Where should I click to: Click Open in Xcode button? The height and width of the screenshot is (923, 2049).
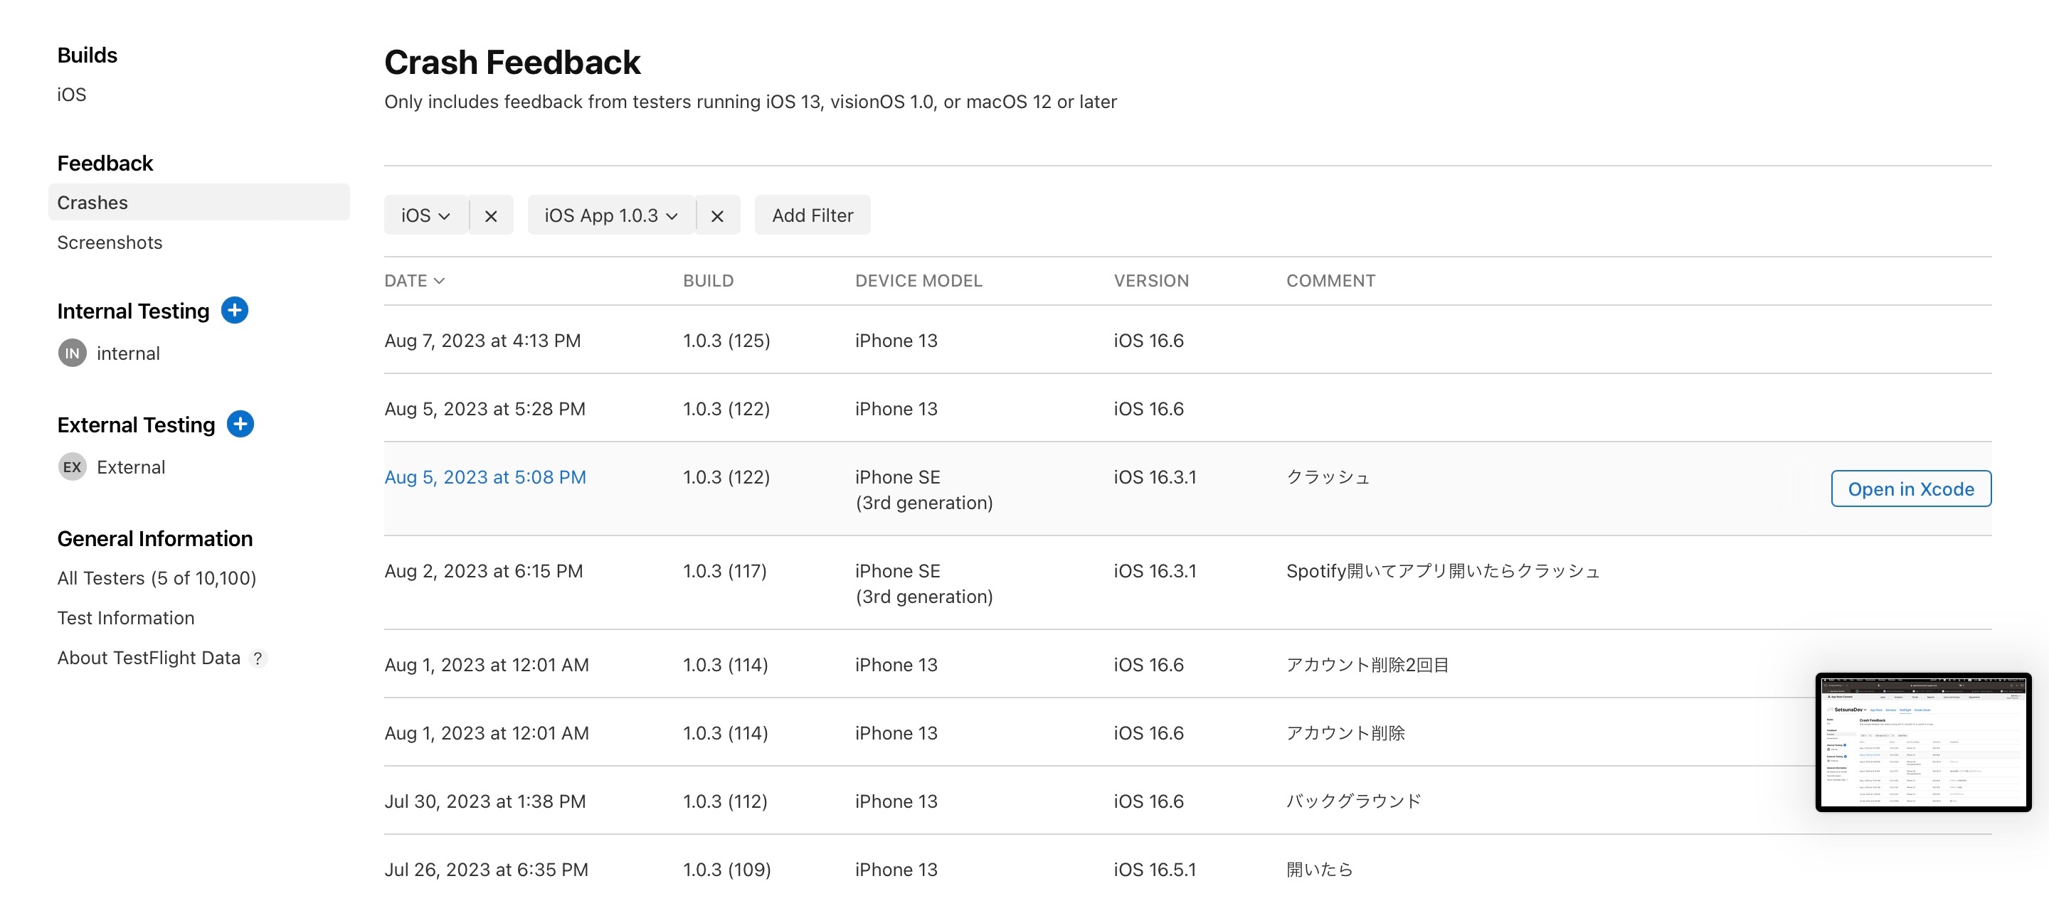(1910, 488)
